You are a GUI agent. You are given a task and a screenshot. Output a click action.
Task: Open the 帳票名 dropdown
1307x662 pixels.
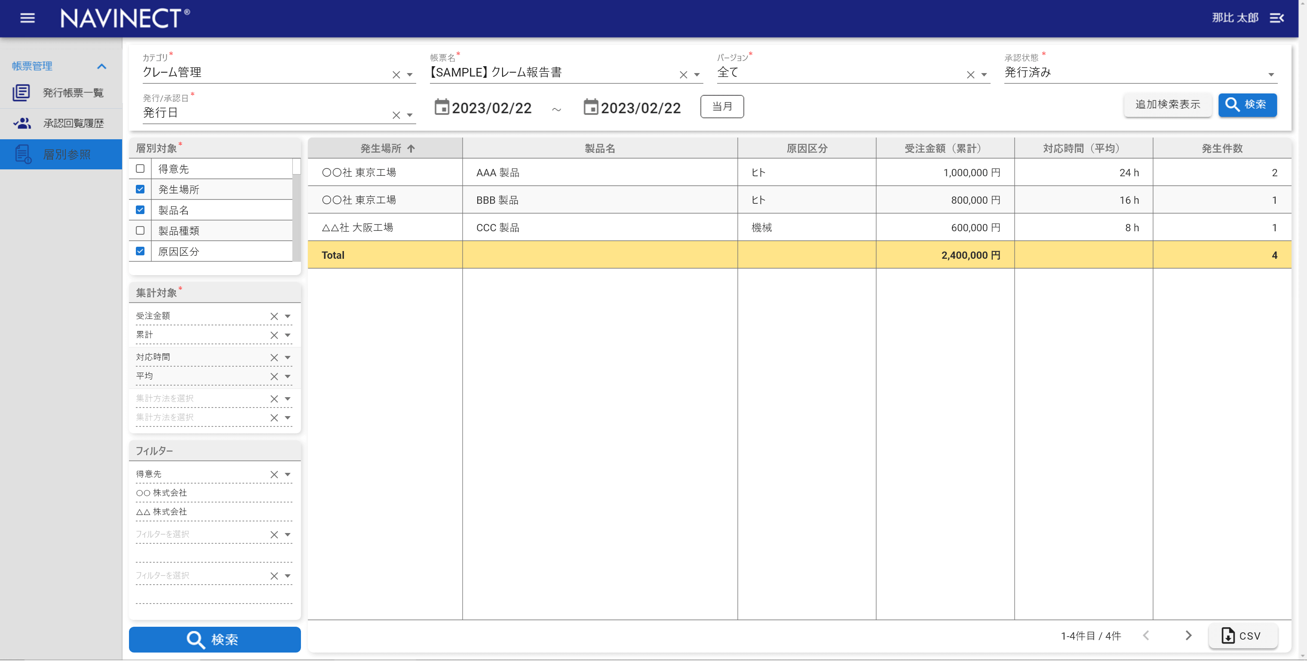tap(696, 74)
